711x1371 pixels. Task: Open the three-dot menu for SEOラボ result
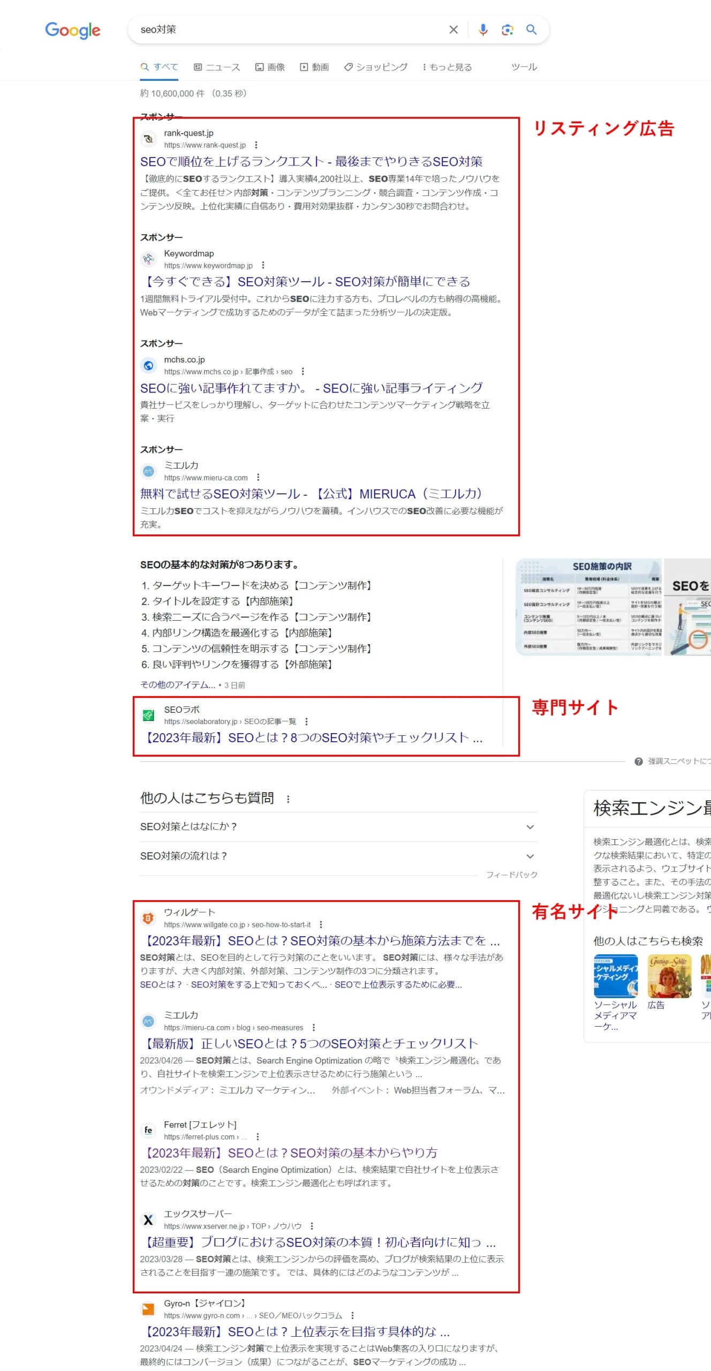(306, 722)
